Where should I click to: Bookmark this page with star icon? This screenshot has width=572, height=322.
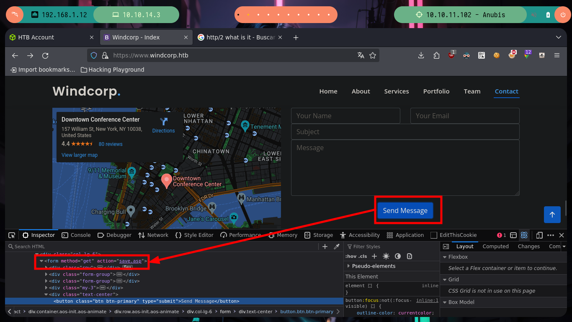point(373,55)
